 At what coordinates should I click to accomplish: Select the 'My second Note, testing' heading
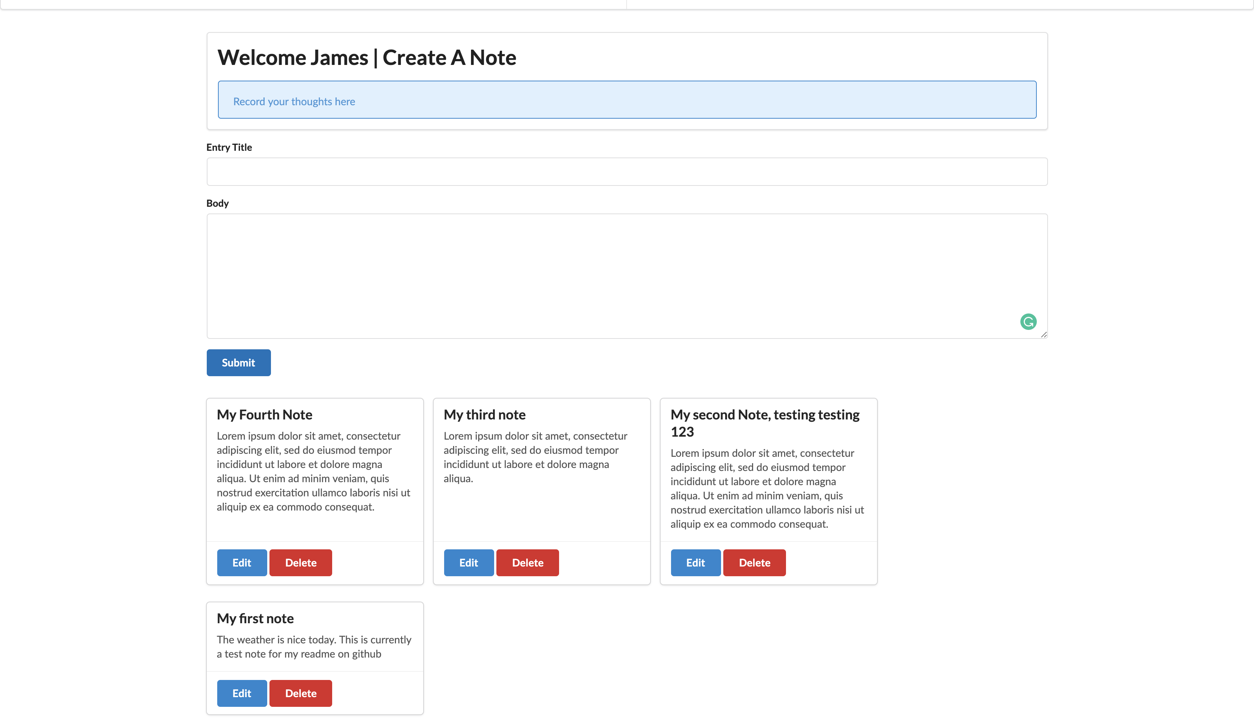point(764,415)
